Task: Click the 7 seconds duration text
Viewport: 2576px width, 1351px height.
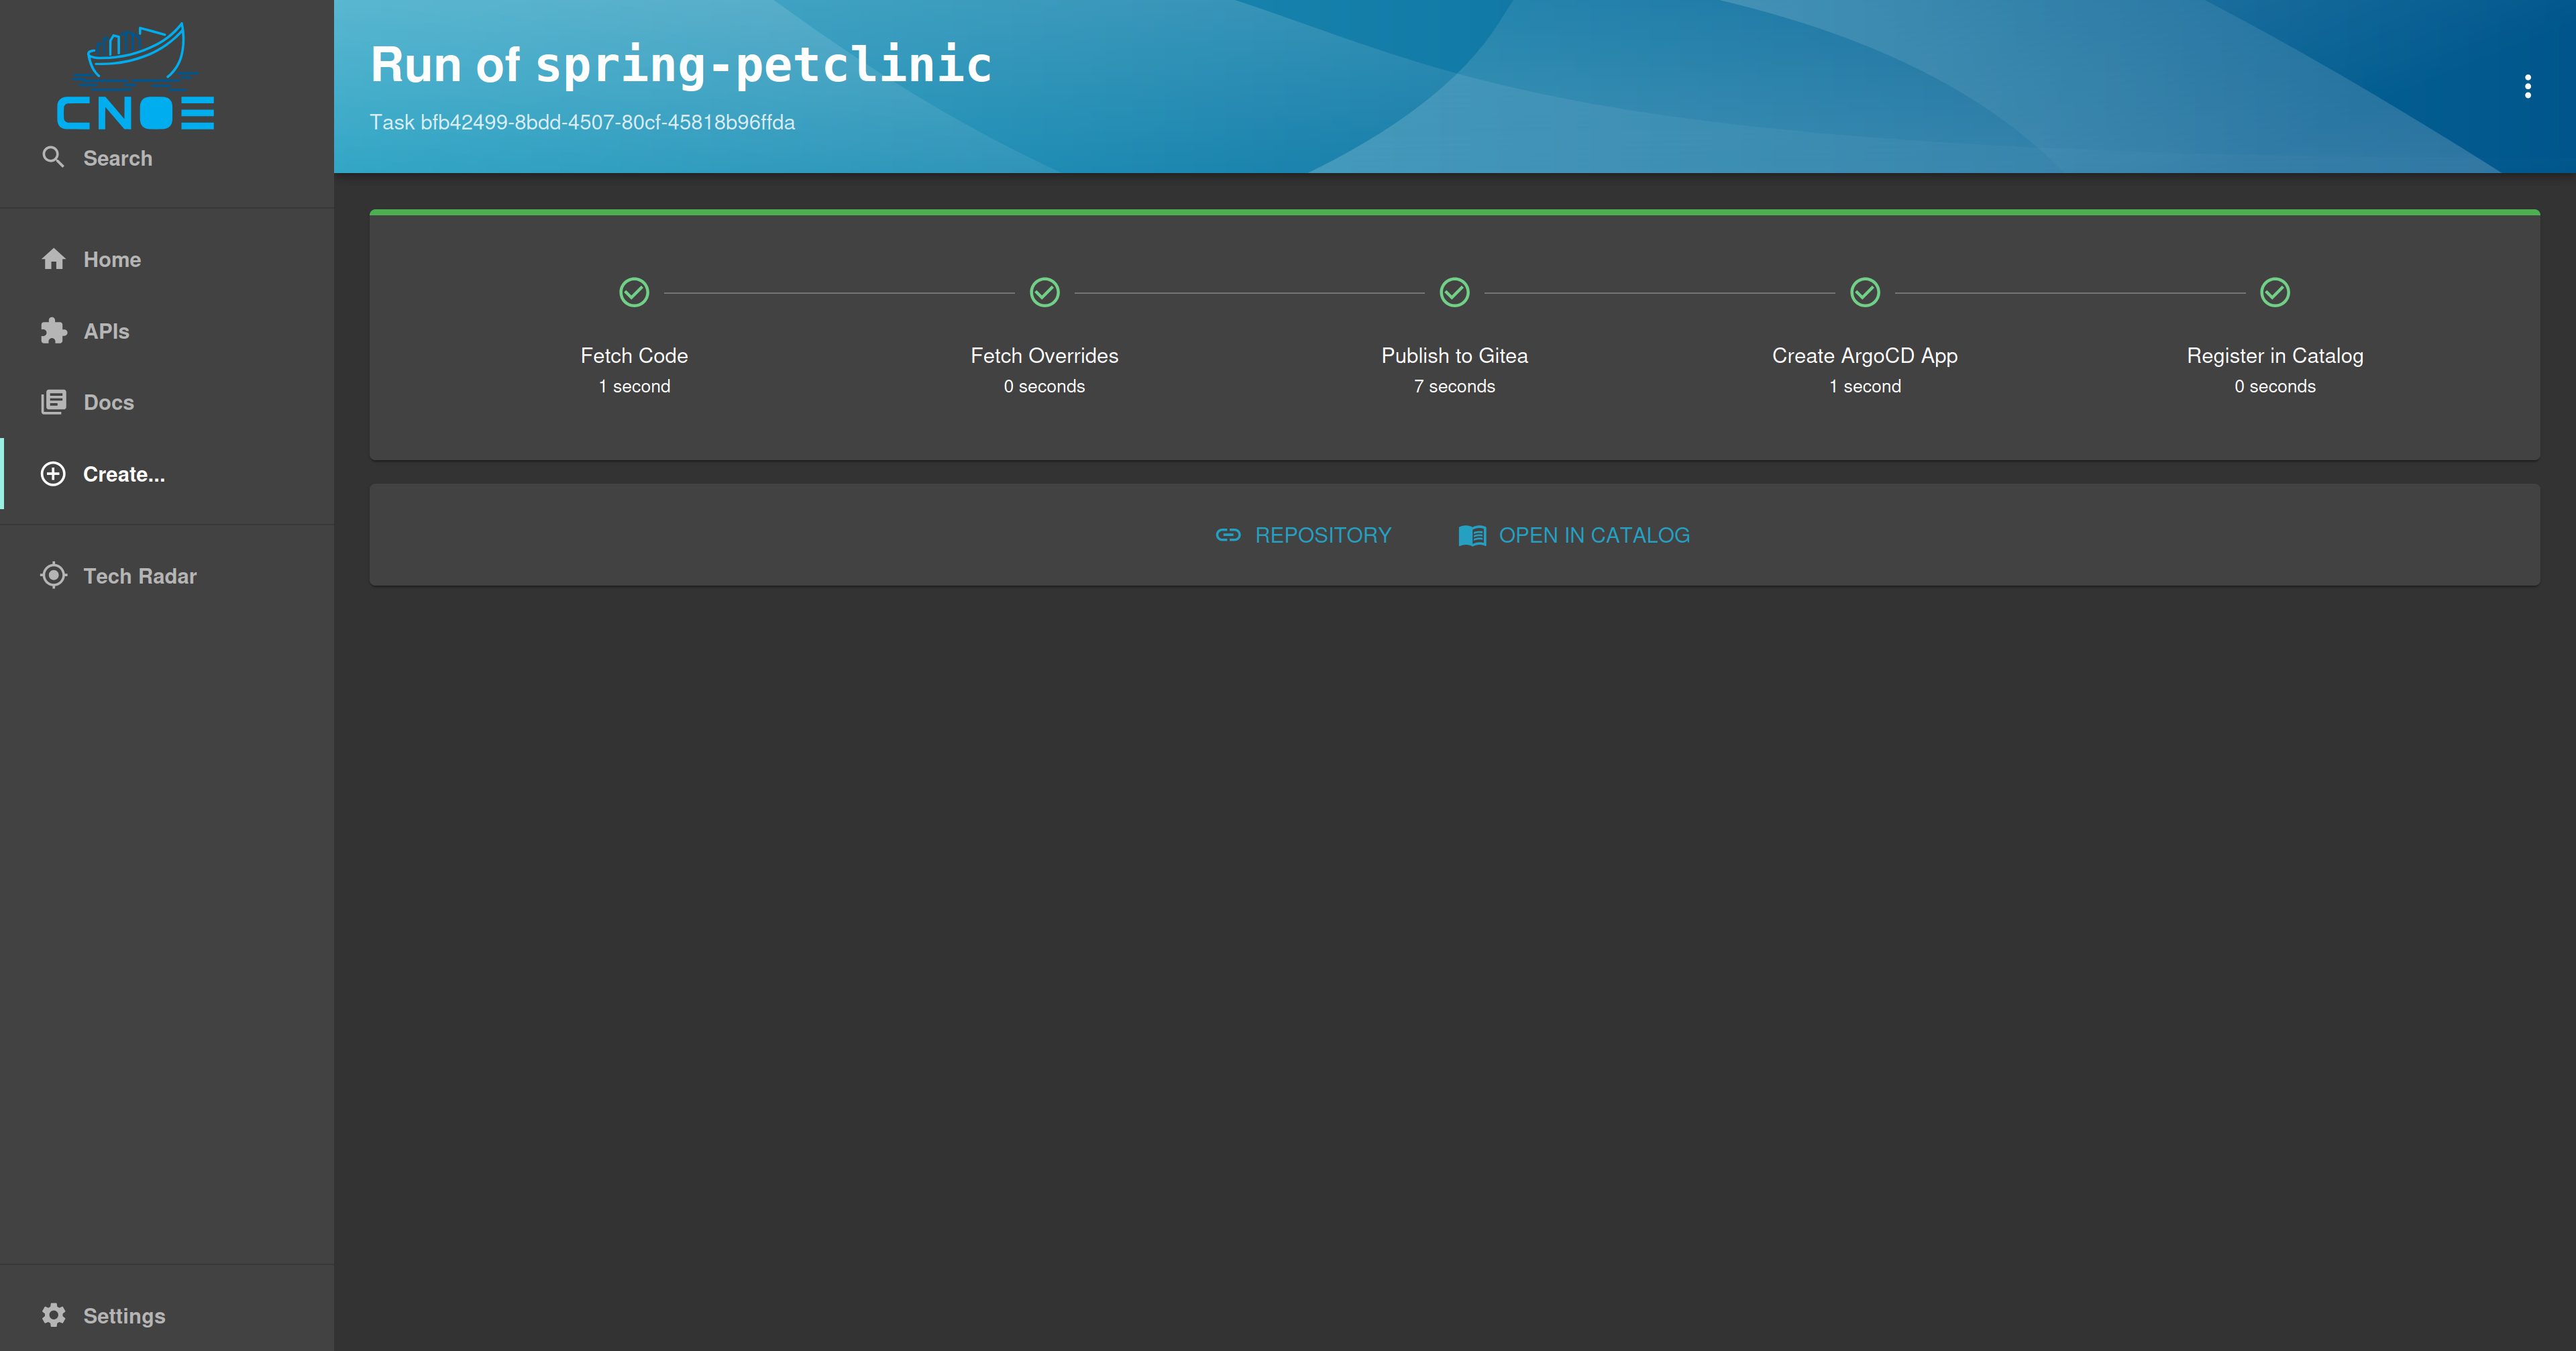Action: [x=1454, y=386]
